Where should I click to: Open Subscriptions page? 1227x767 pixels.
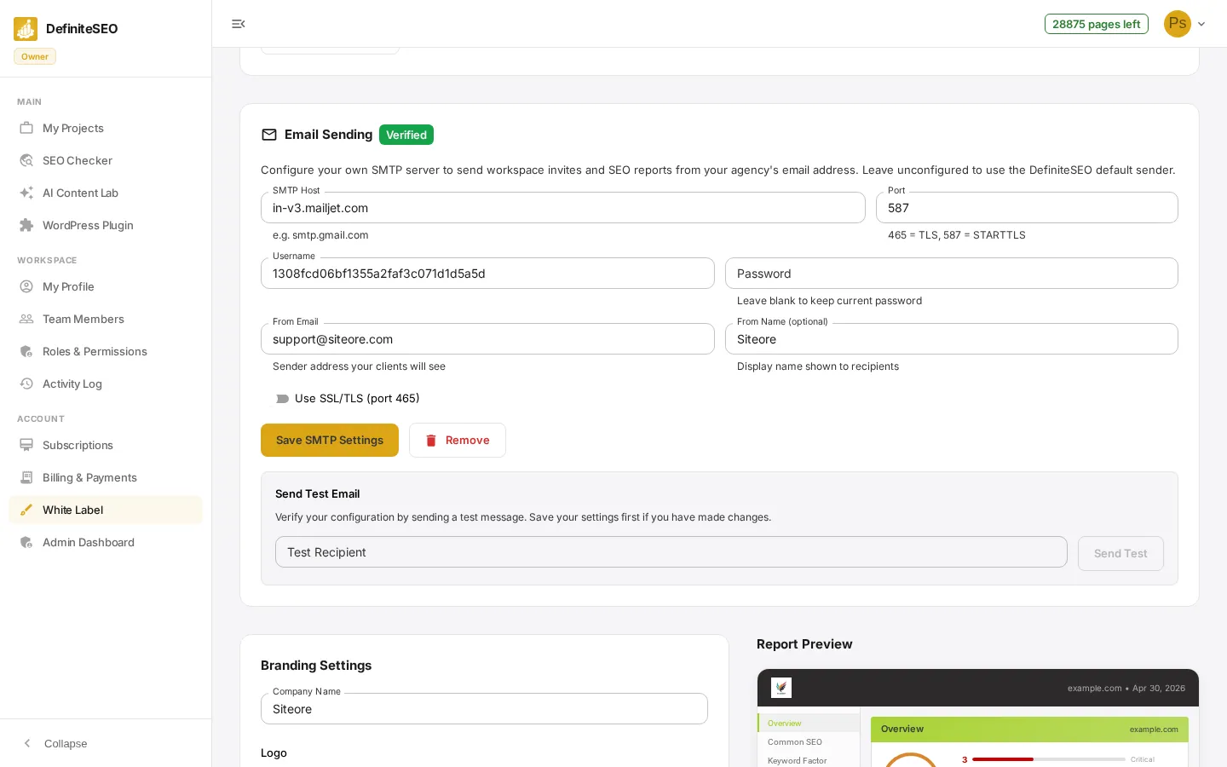point(106,445)
